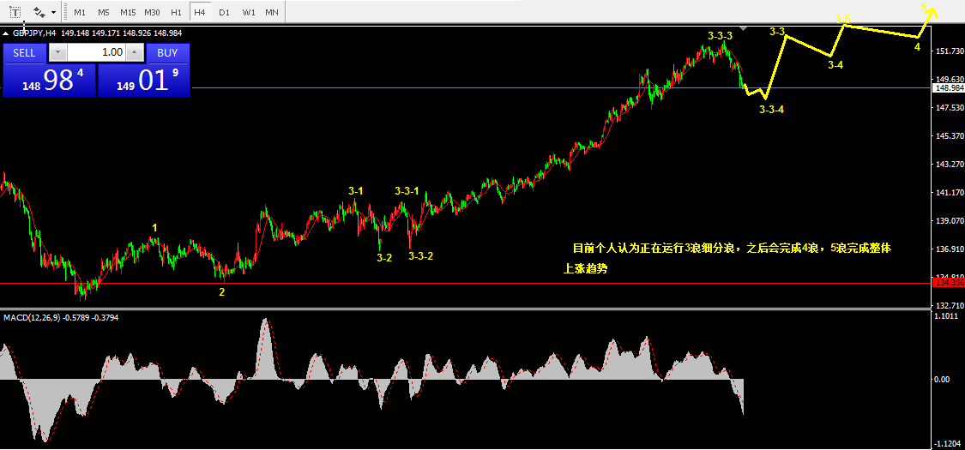Select the yellow '3-3-2' wave label
Viewport: 965px width, 450px height.
coord(421,255)
